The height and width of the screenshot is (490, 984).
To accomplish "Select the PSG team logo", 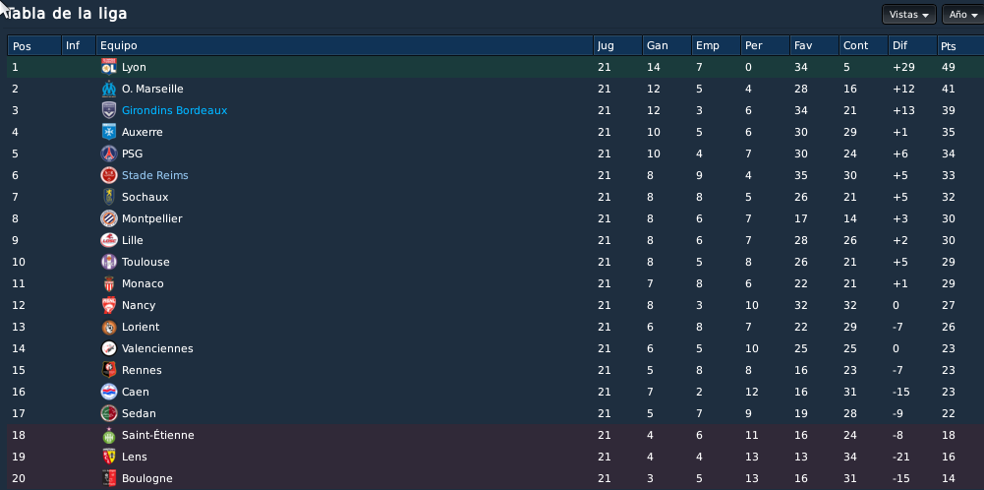I will pyautogui.click(x=109, y=153).
